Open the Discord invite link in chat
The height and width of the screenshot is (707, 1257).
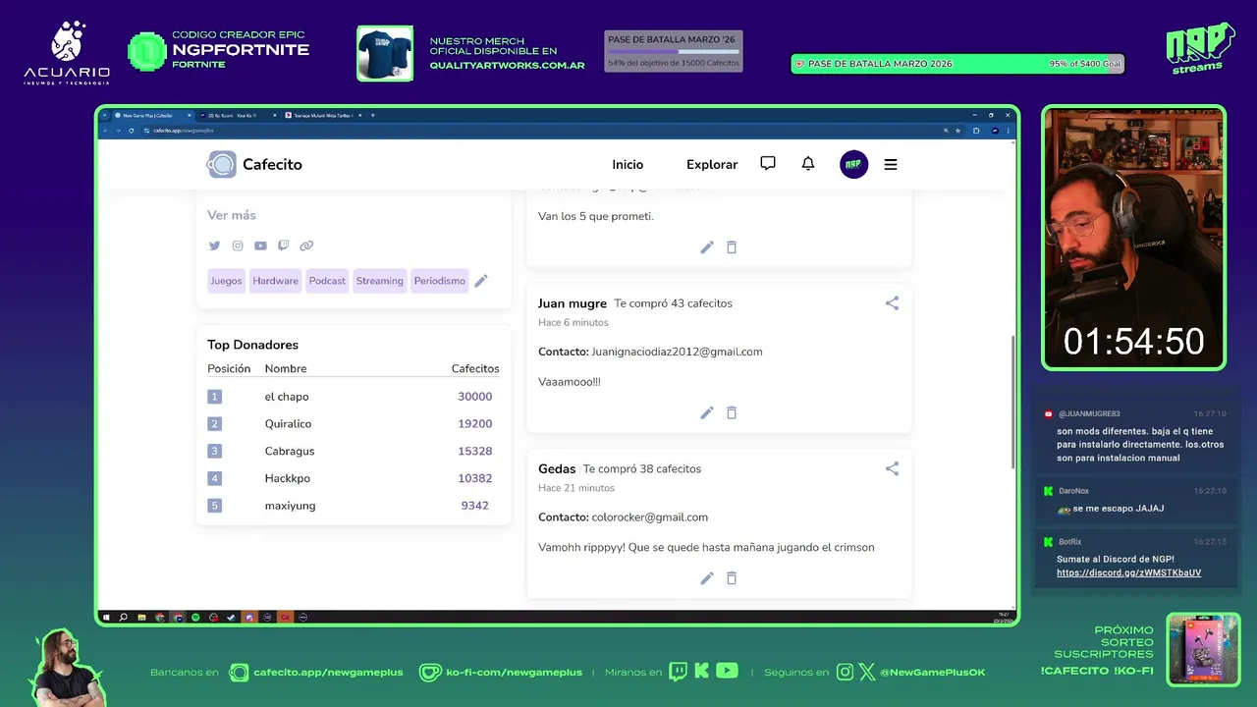click(1128, 572)
